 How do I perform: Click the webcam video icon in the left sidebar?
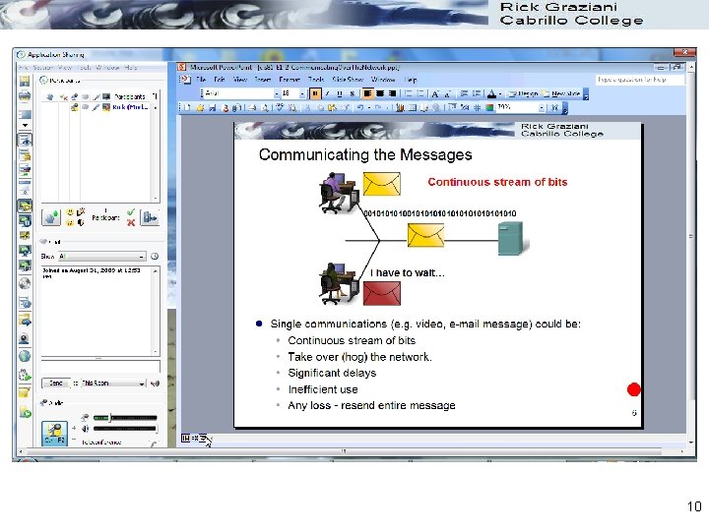[25, 338]
